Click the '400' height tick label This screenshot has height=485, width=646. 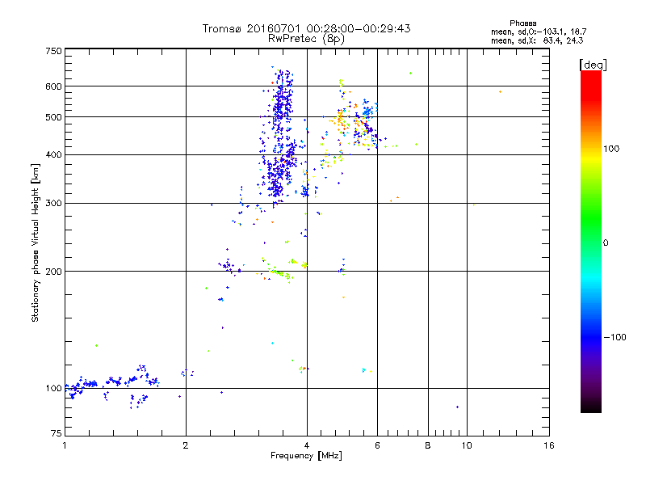pyautogui.click(x=53, y=155)
